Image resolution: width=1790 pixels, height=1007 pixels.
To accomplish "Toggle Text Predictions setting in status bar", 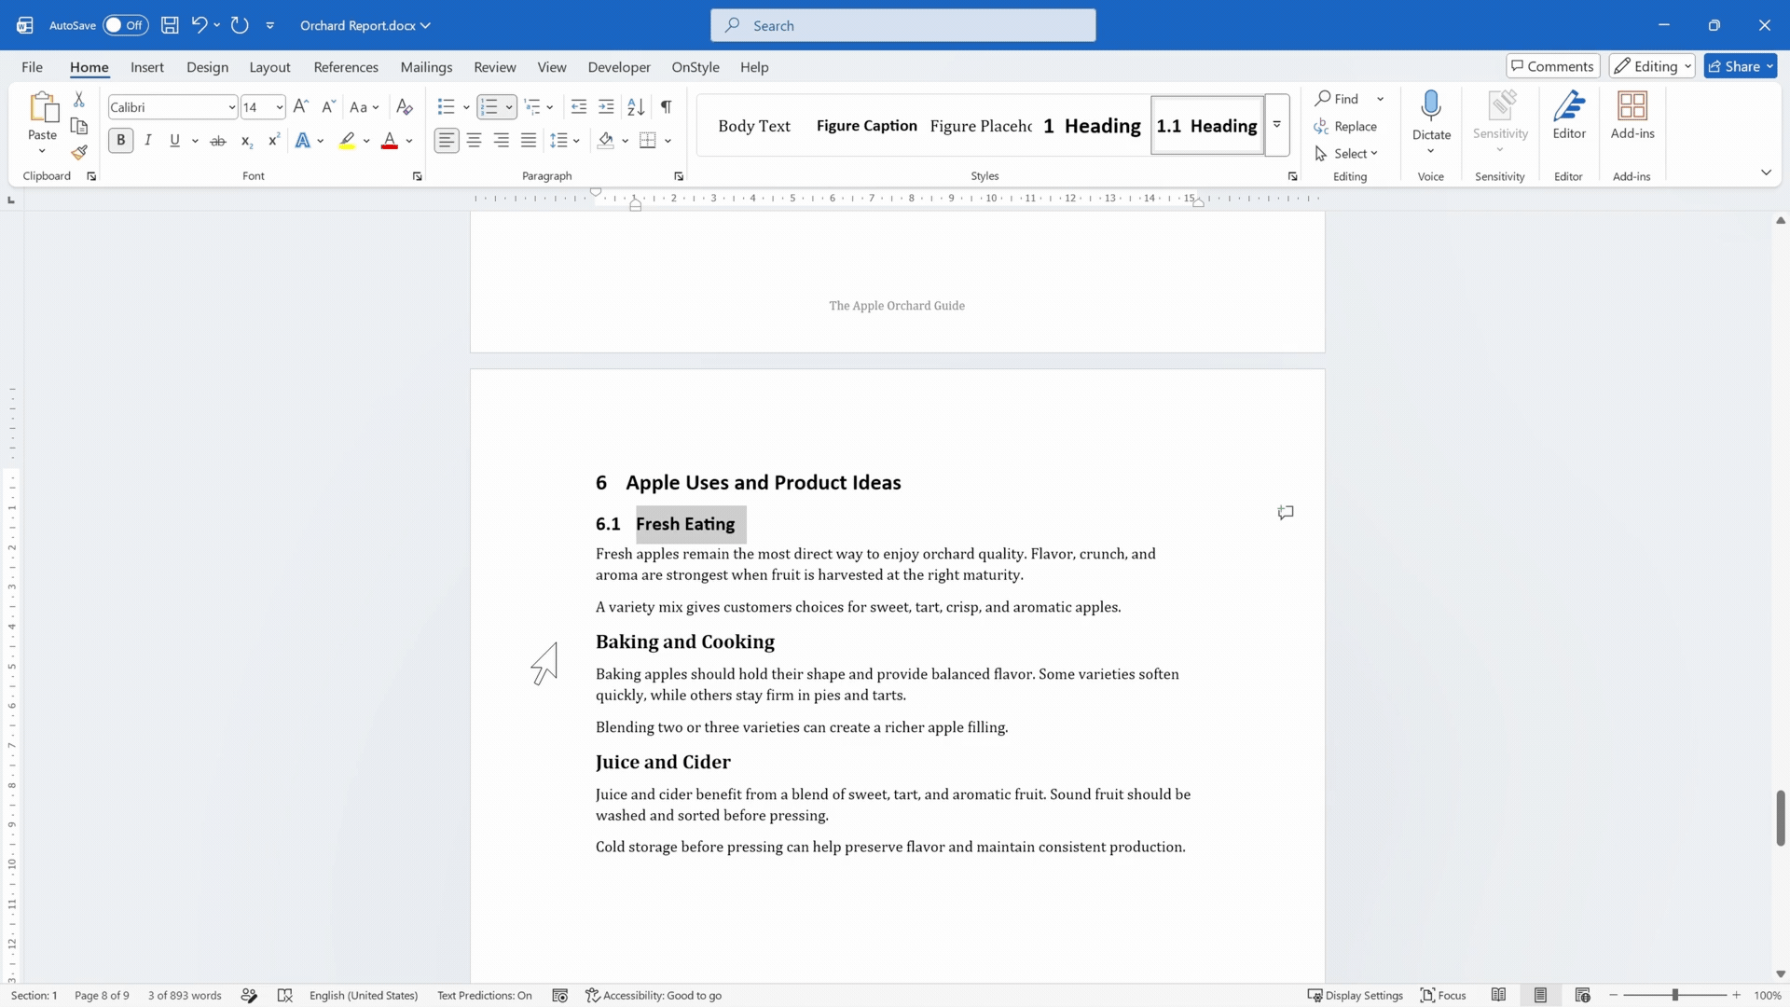I will pyautogui.click(x=485, y=995).
